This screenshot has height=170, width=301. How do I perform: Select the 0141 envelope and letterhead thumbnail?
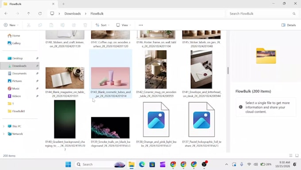point(201,70)
